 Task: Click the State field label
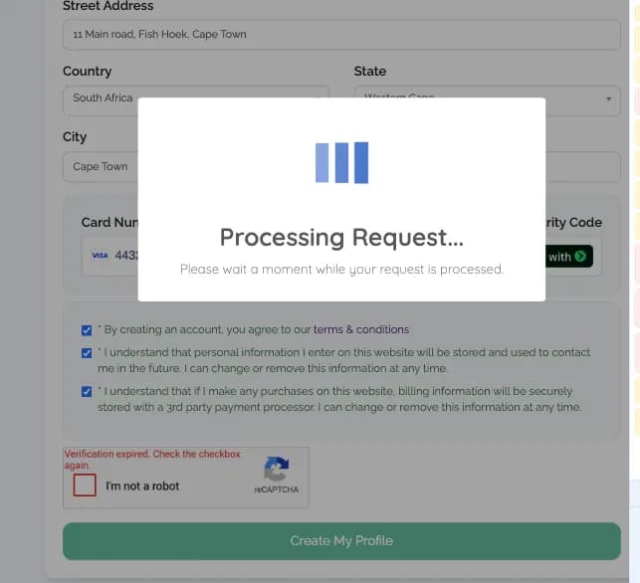pos(370,72)
